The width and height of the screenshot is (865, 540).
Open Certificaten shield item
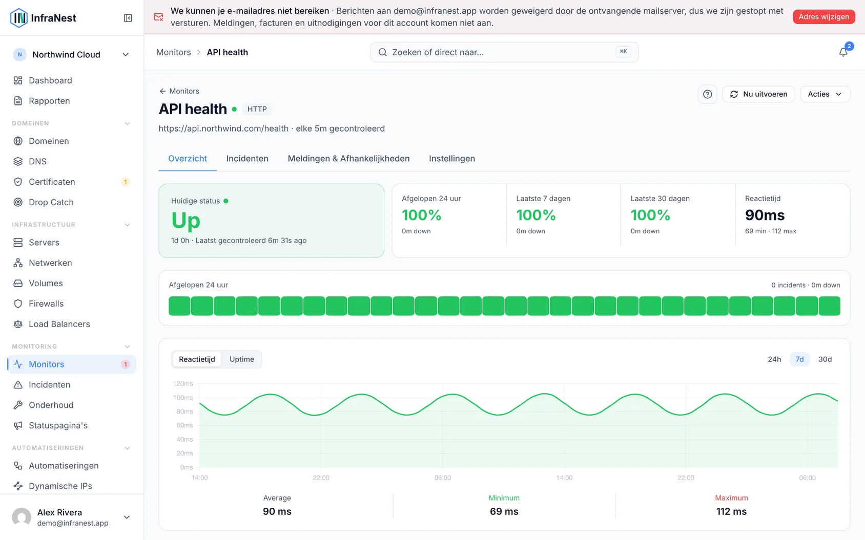pyautogui.click(x=72, y=182)
